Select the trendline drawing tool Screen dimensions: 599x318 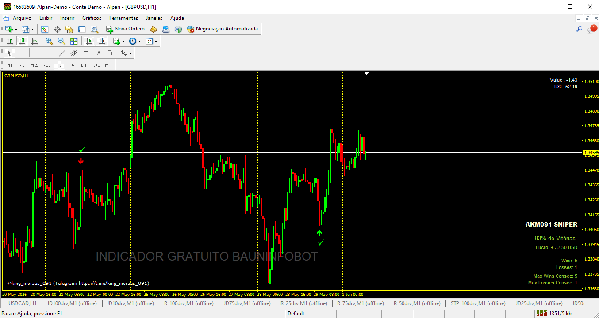pos(62,53)
